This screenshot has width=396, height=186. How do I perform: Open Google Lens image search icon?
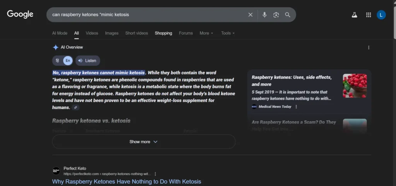276,15
